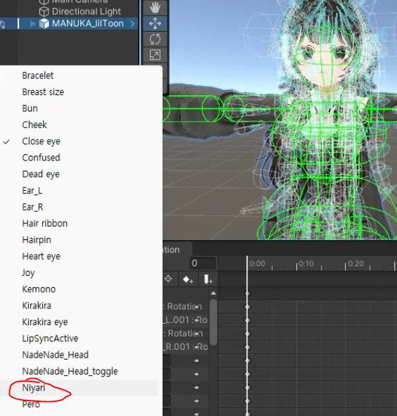Select Directional Light in hierarchy
Screen dimensions: 397x416
[x=87, y=11]
